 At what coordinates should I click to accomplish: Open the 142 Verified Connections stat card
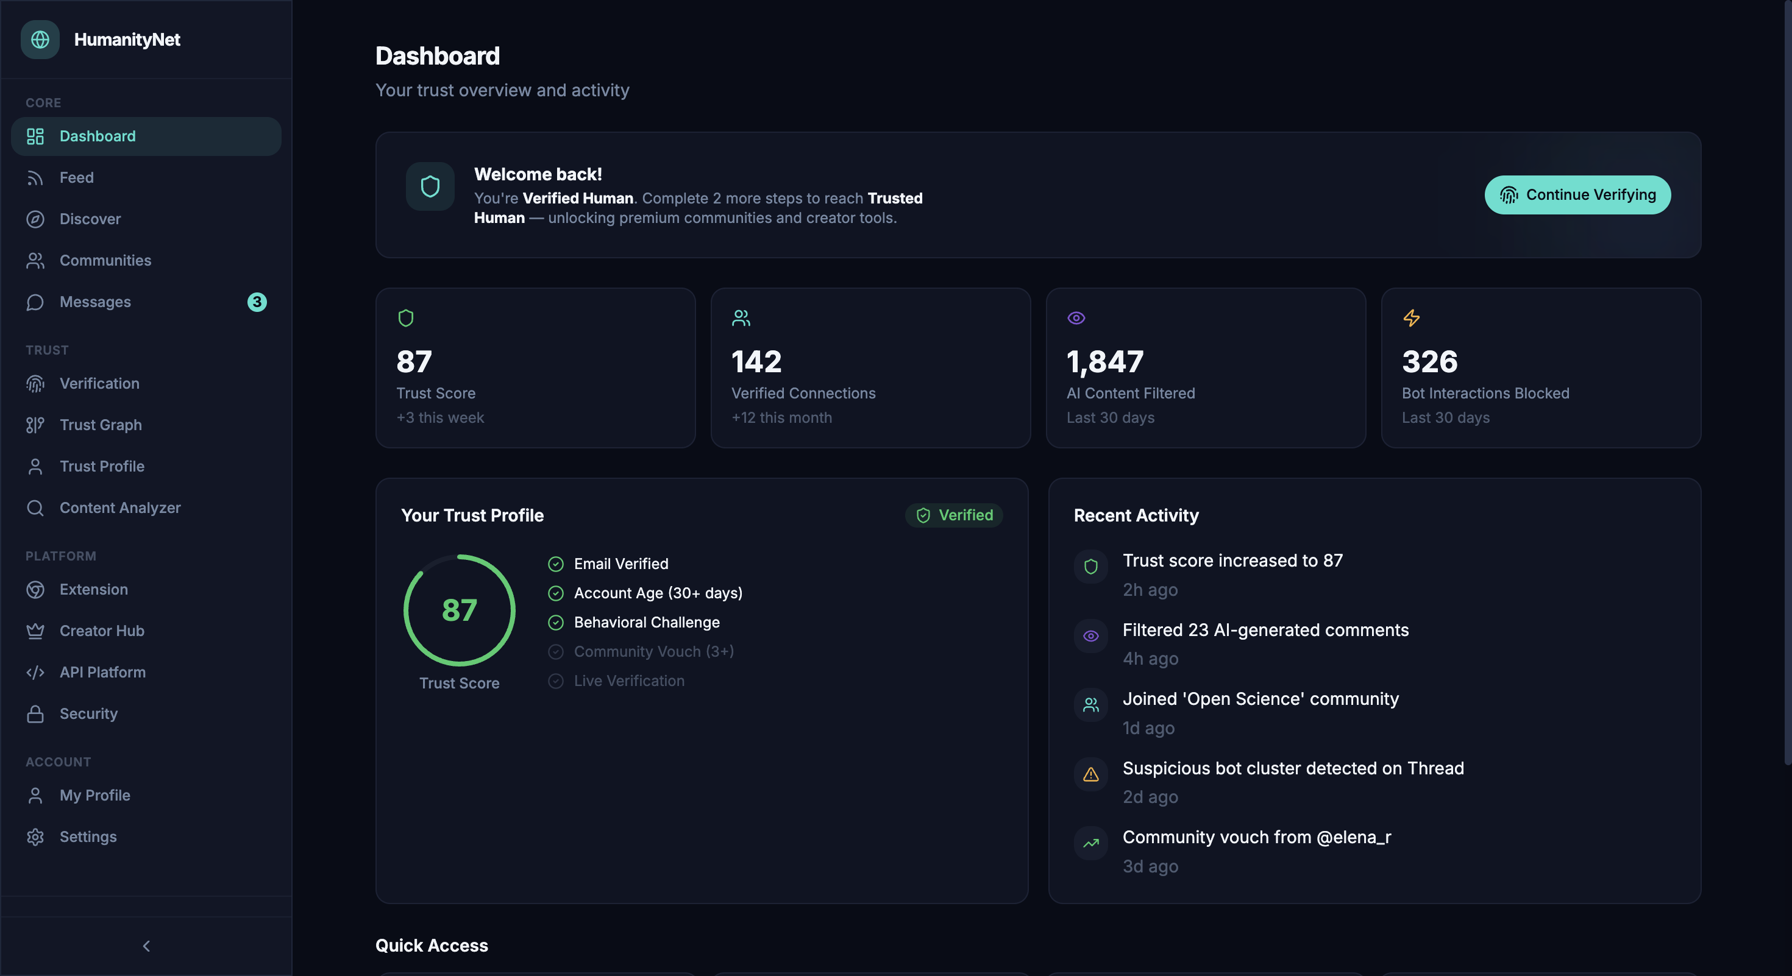tap(870, 368)
